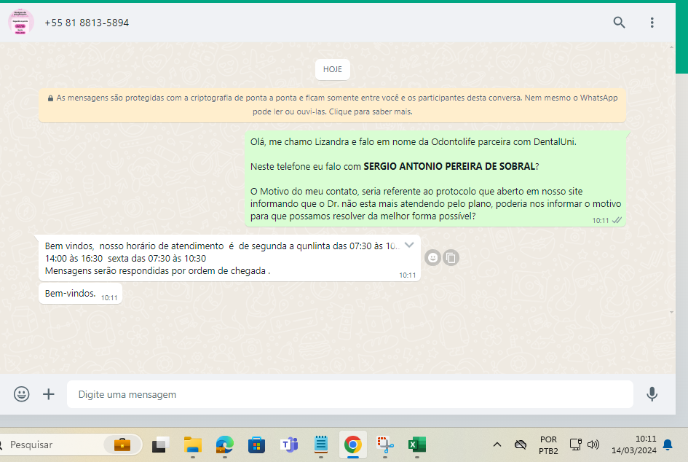Screen dimensions: 688x462
Task: Open the attach plus menu
Action: point(49,394)
